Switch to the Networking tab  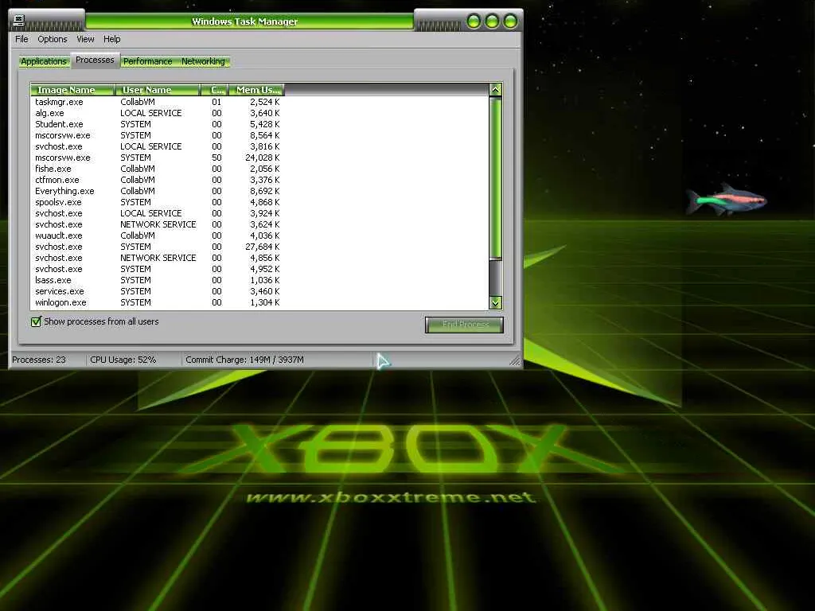point(203,61)
